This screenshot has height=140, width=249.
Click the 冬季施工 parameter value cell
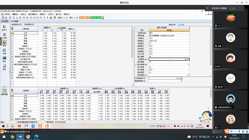coord(169,38)
